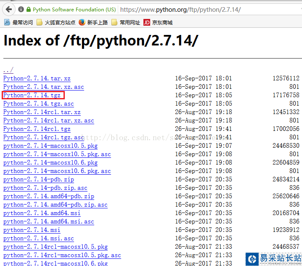Open the 新手上路 Firefox bookmark
The image size is (302, 266).
coord(93,23)
